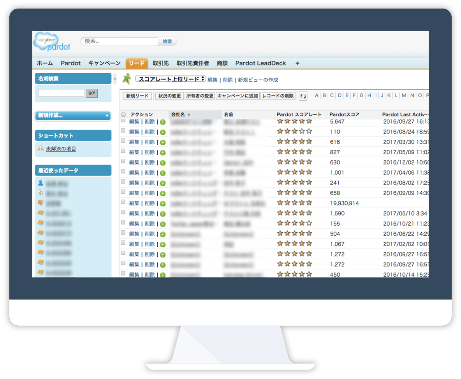This screenshot has width=461, height=379.
Task: Click the warning icon beside 未解決の項目
Action: pyautogui.click(x=40, y=148)
